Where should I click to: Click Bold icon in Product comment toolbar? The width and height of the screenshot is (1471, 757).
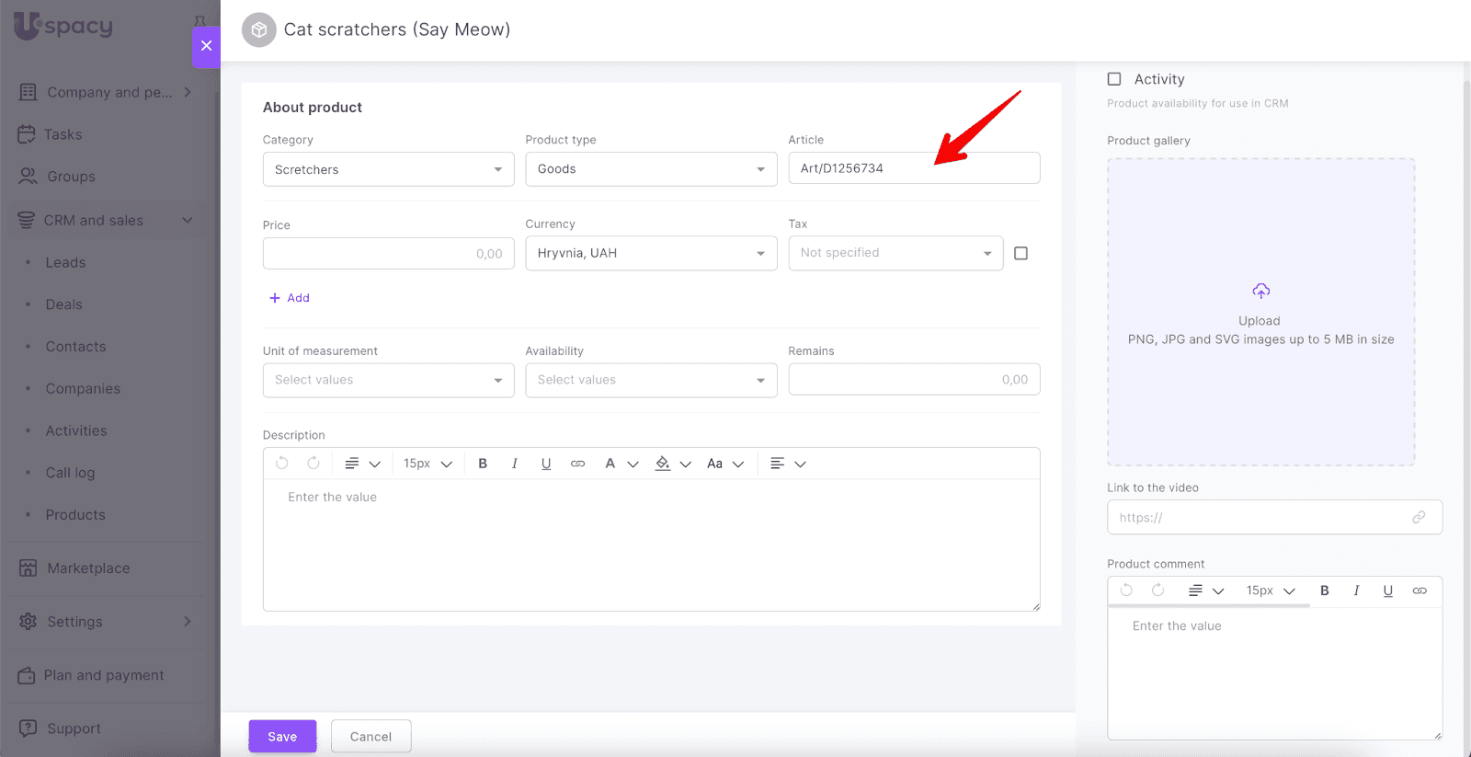point(1325,591)
